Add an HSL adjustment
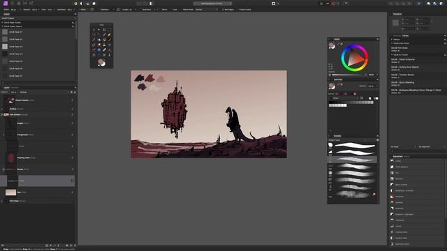This screenshot has width=447, height=251. point(397,173)
